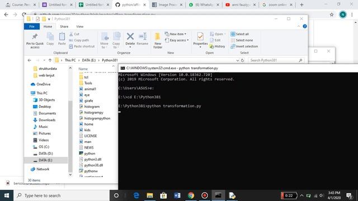This screenshot has width=358, height=201.
Task: Click the Explorer help question icon
Action: (305, 26)
